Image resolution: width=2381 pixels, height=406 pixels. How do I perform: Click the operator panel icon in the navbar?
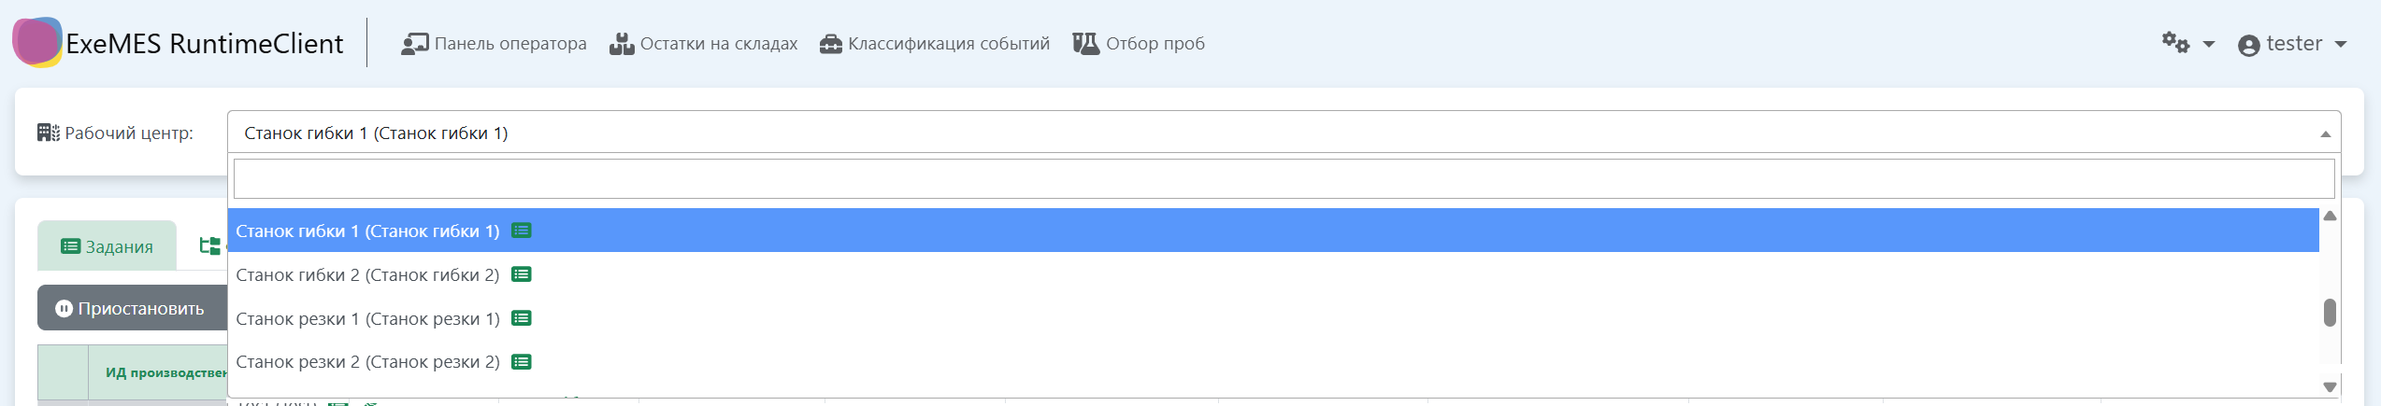pyautogui.click(x=414, y=44)
